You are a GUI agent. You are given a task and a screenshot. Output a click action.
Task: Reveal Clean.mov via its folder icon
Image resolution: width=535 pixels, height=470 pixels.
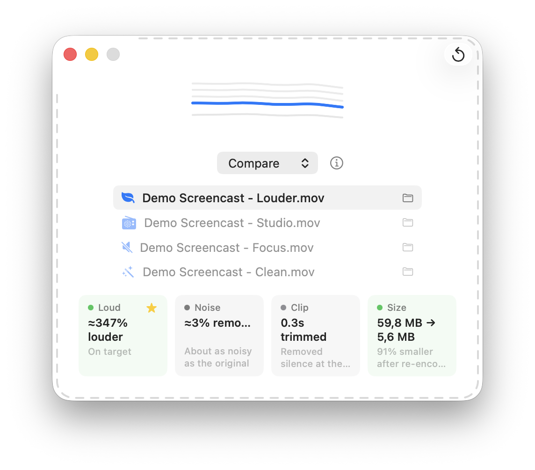[x=408, y=272]
